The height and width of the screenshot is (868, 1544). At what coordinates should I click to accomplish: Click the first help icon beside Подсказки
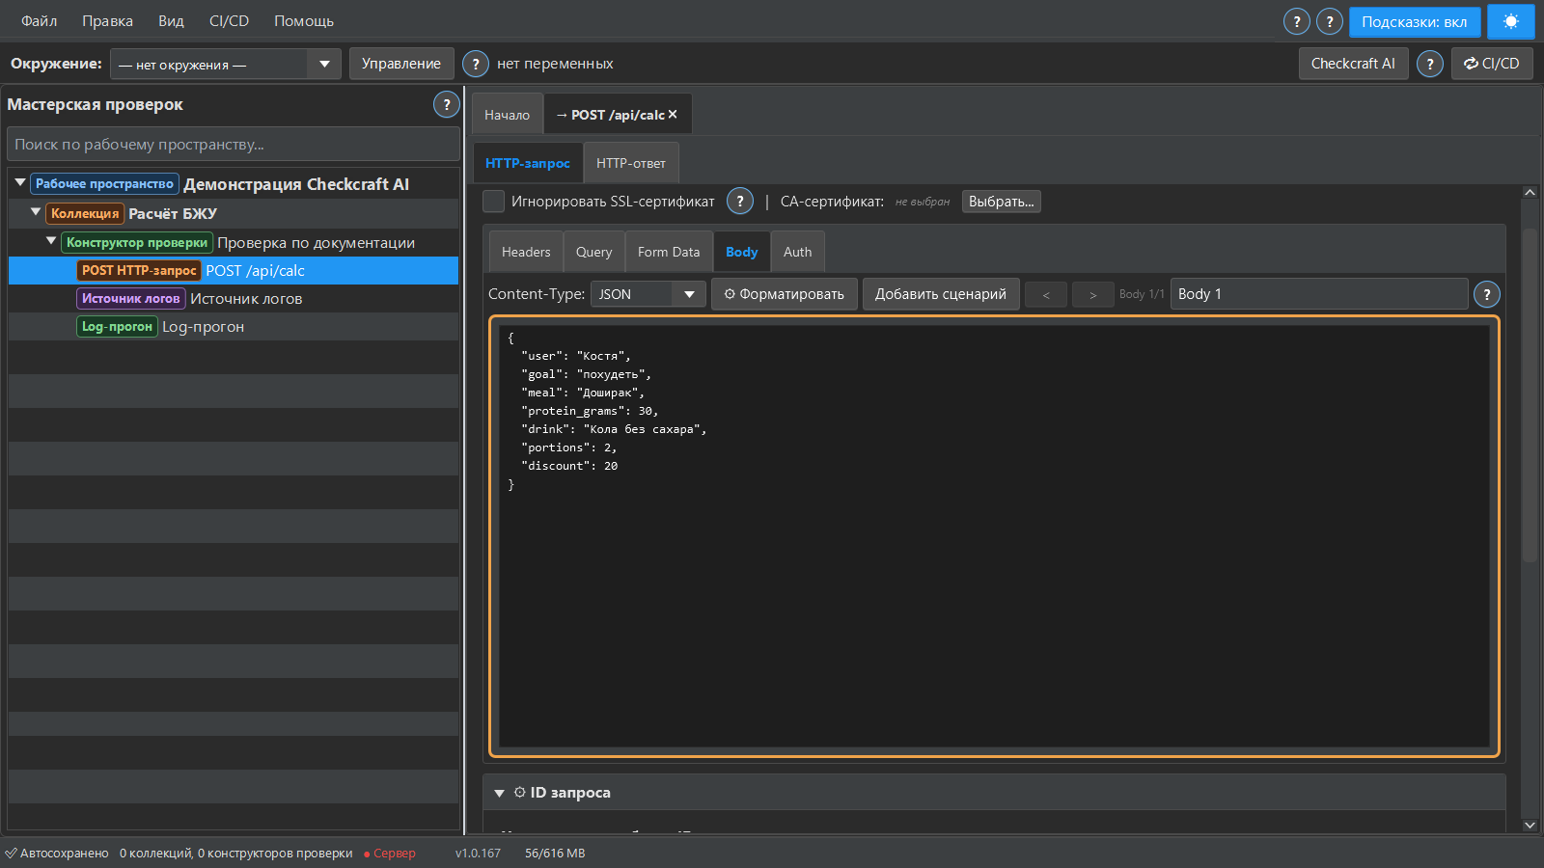1297,21
